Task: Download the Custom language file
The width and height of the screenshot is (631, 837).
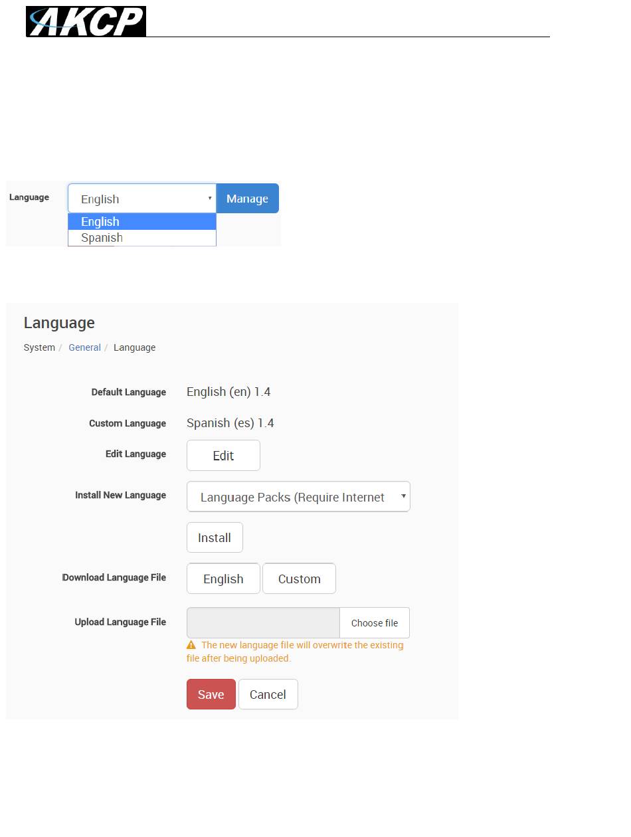Action: pyautogui.click(x=299, y=579)
